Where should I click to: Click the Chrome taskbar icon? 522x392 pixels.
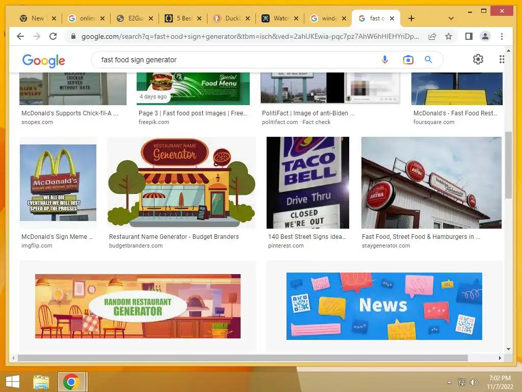71,382
